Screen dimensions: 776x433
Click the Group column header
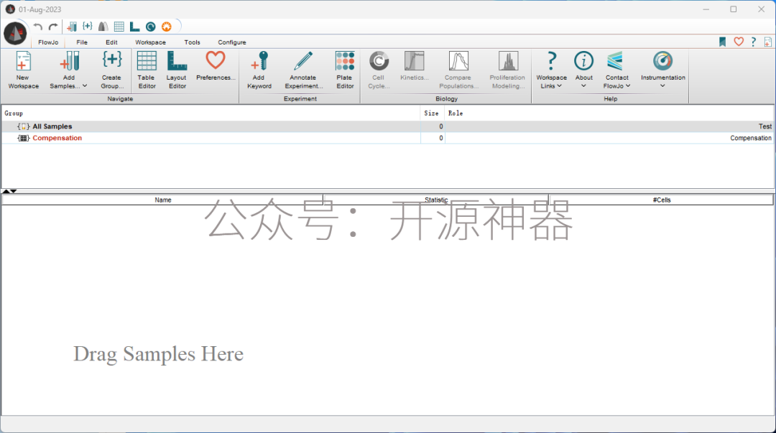tap(14, 113)
